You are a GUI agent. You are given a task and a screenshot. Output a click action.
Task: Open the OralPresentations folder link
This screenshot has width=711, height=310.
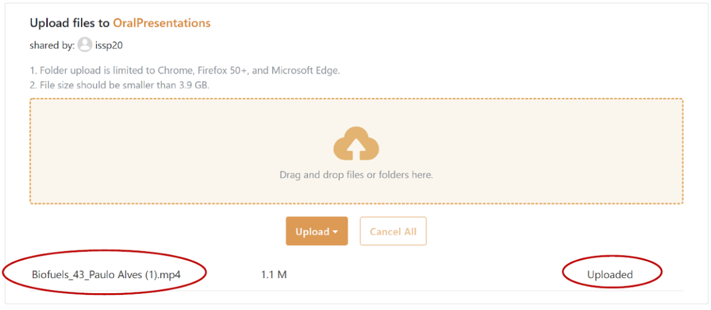tap(162, 23)
